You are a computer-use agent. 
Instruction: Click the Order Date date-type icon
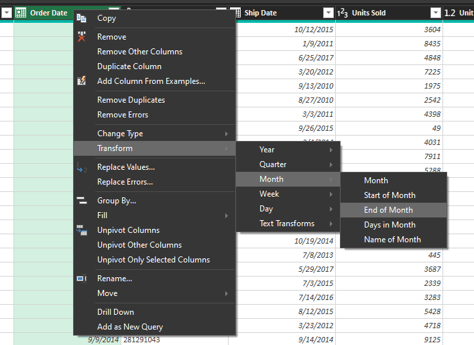[21, 13]
